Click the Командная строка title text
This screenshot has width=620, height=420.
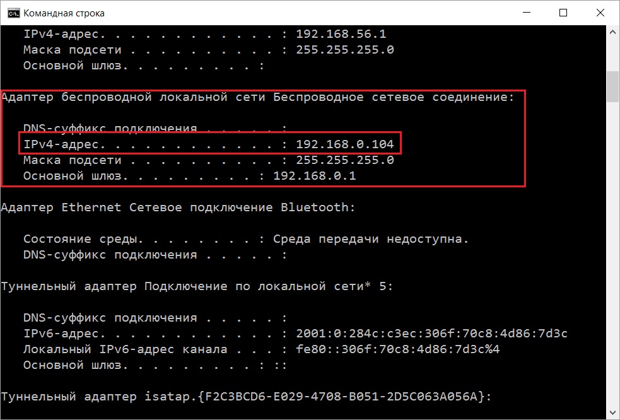point(64,13)
